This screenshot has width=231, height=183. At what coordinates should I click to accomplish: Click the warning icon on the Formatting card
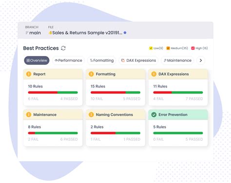tap(91, 74)
